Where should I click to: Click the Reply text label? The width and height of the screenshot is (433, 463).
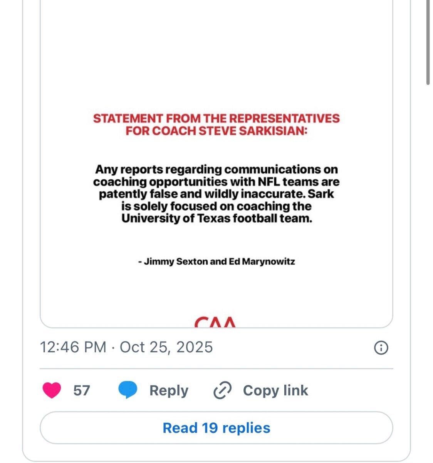coord(169,390)
